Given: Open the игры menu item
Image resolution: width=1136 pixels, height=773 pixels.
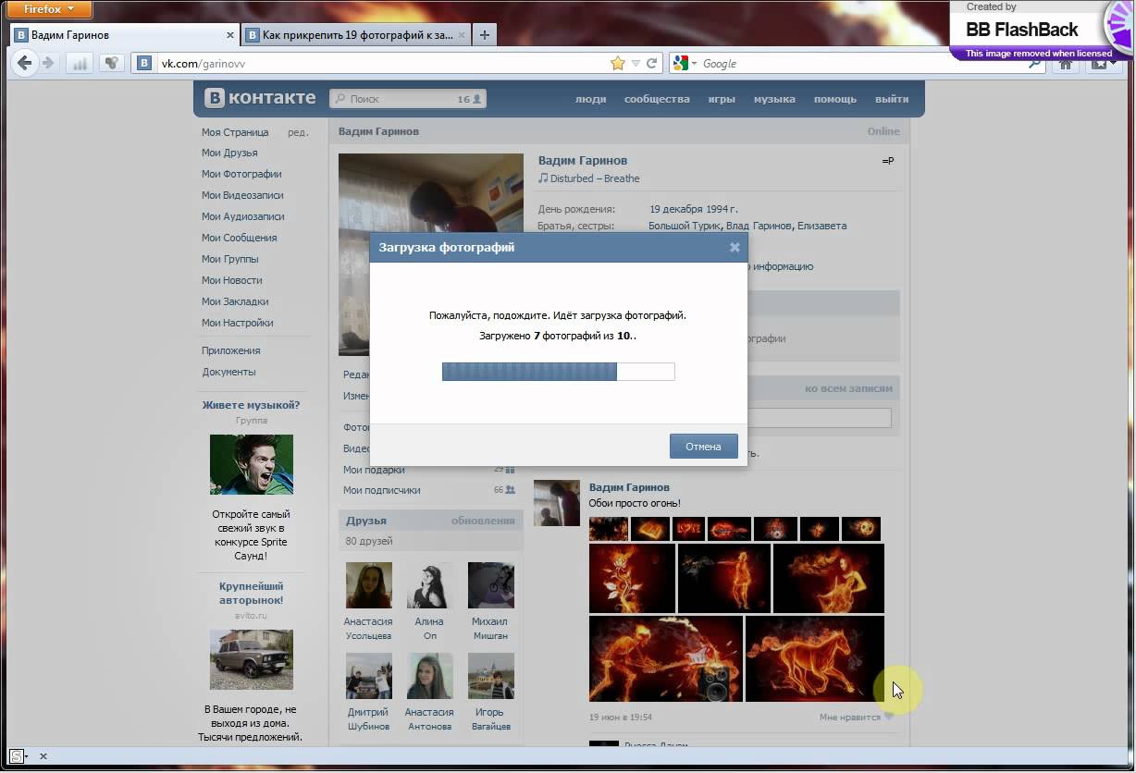Looking at the screenshot, I should (722, 99).
